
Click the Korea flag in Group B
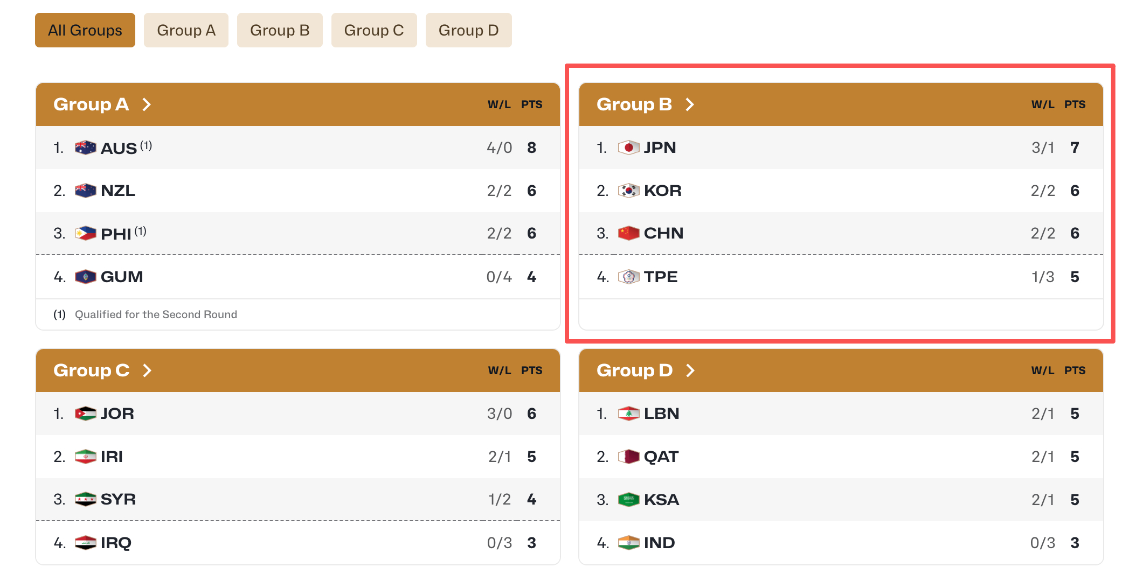tap(628, 191)
